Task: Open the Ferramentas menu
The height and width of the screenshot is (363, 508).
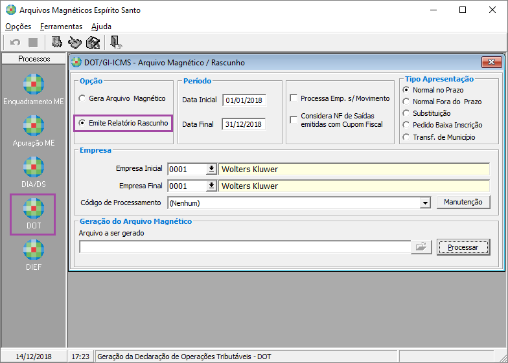Action: 61,27
